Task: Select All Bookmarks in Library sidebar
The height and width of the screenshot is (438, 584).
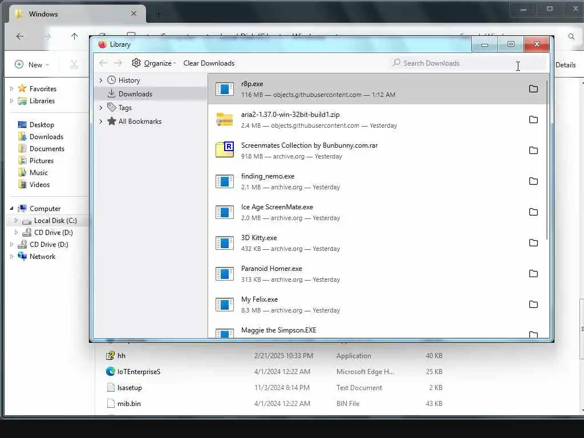Action: 151,121
